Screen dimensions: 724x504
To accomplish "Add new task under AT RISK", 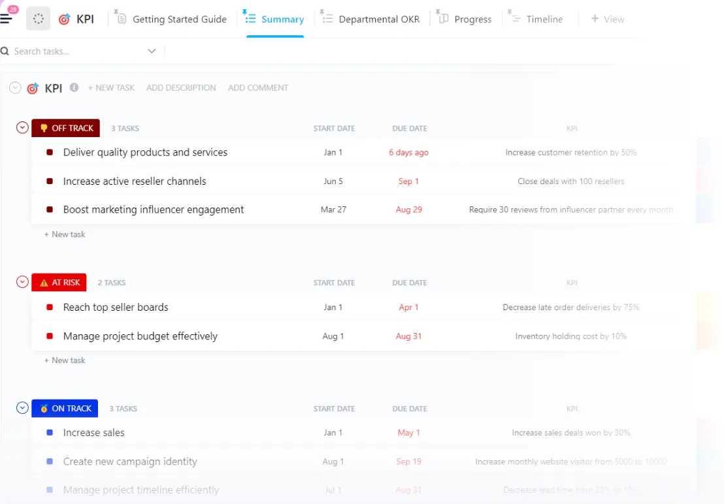I will [x=65, y=360].
